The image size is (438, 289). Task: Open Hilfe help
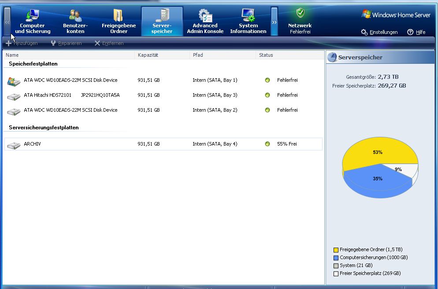click(x=416, y=32)
